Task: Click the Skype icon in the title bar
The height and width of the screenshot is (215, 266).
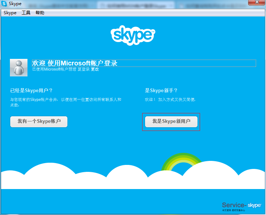Action: (x=4, y=4)
